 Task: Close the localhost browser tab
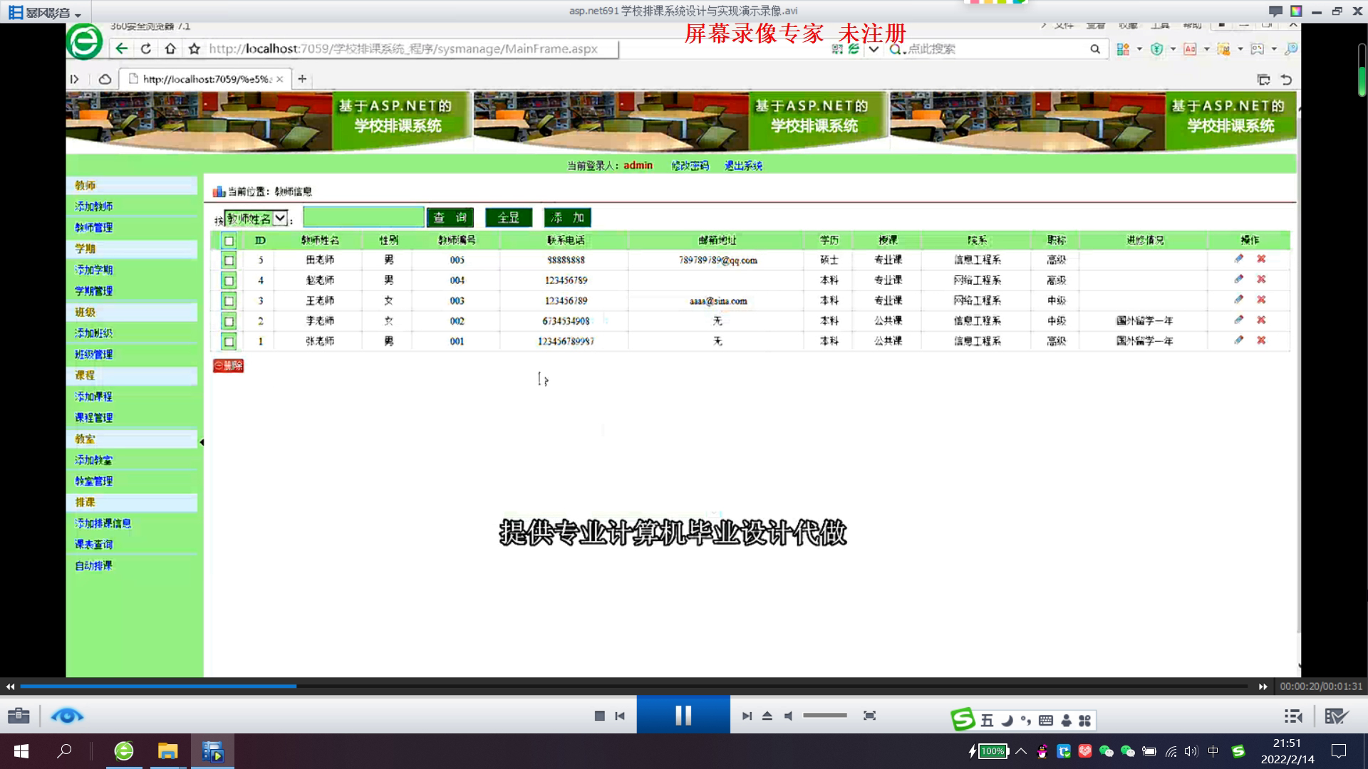(x=280, y=79)
